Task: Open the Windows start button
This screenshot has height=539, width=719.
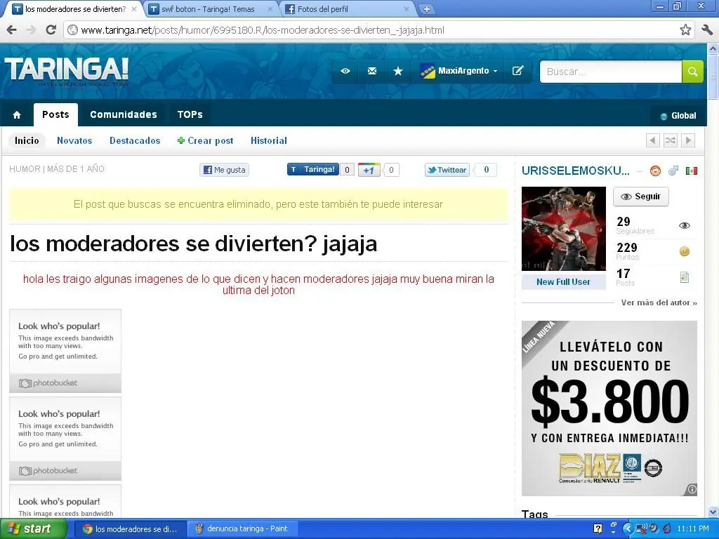Action: click(x=34, y=529)
